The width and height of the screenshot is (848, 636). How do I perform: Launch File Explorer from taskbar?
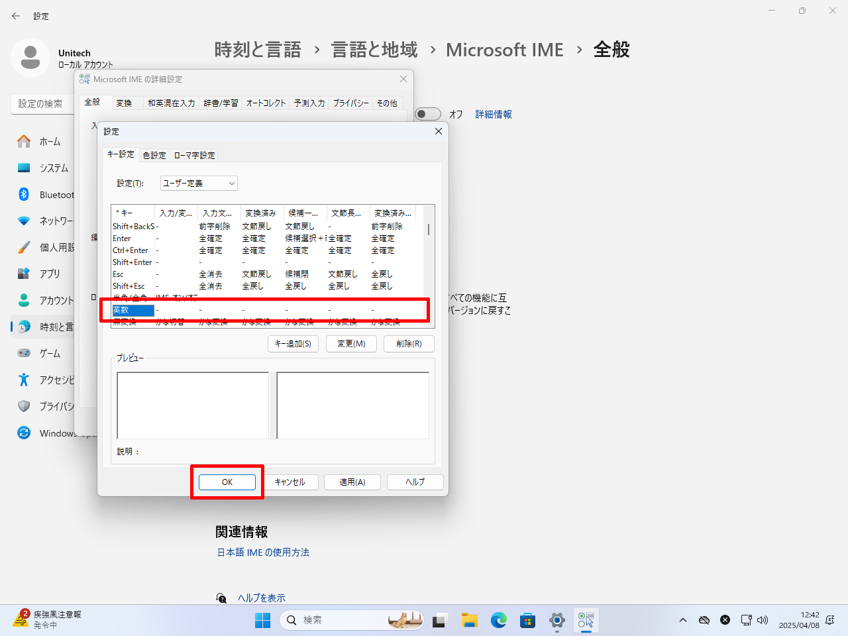[470, 620]
